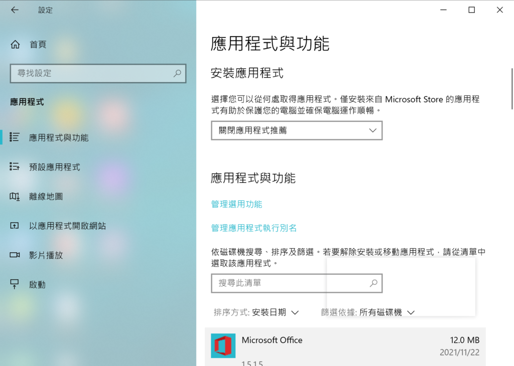This screenshot has height=366, width=514.
Task: Click the magnifier in 尋找設定 box
Action: (177, 73)
